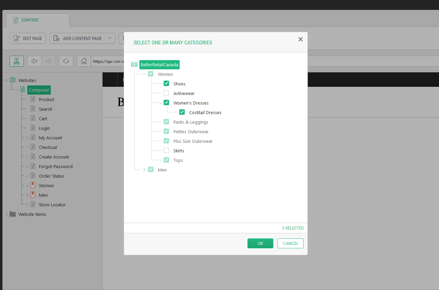Uncheck the Shoes category
The height and width of the screenshot is (290, 439).
click(166, 83)
